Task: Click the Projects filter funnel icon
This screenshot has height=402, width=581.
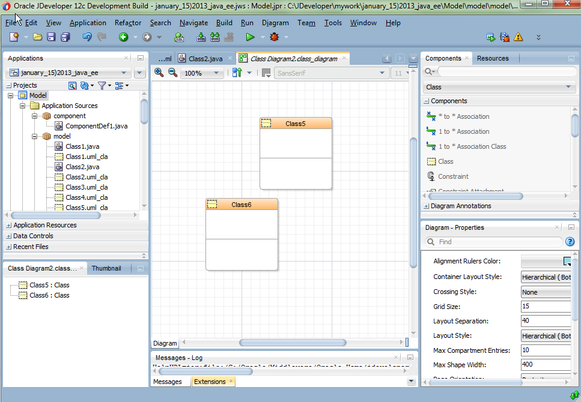Action: coord(102,86)
